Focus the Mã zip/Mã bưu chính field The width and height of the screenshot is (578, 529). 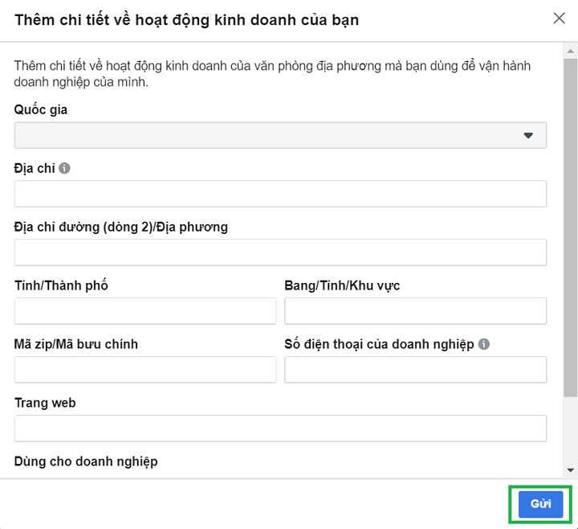point(145,370)
